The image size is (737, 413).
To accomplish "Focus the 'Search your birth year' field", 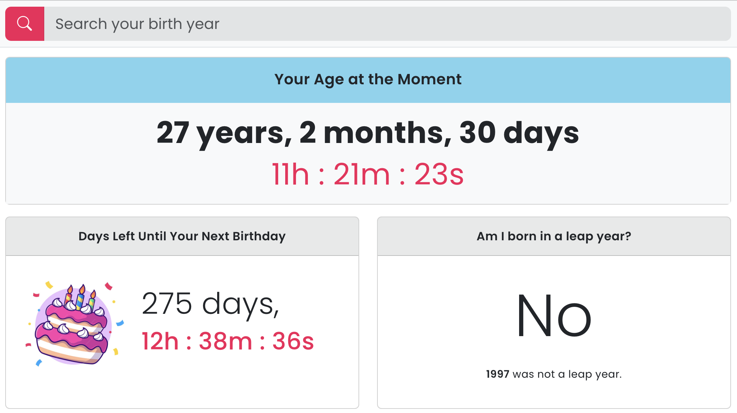I will tap(387, 24).
